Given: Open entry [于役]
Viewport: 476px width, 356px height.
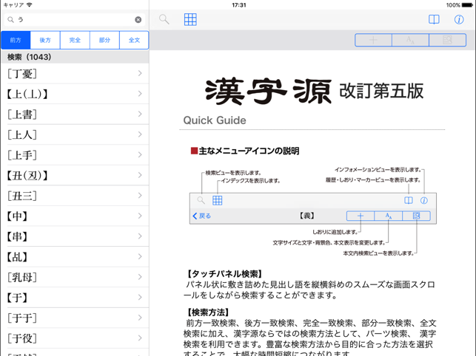Looking at the screenshot, I should tap(75, 338).
